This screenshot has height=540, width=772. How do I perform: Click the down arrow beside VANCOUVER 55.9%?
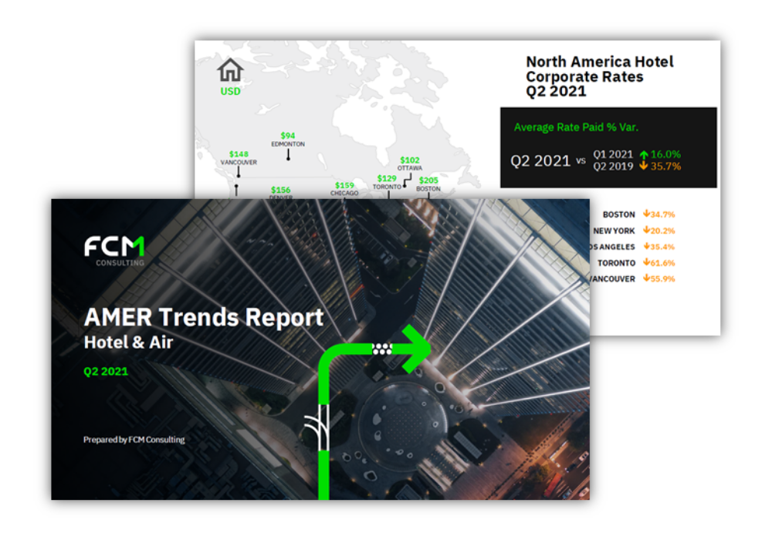pos(647,278)
